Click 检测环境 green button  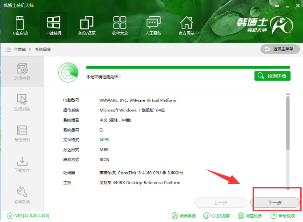pyautogui.click(x=273, y=76)
